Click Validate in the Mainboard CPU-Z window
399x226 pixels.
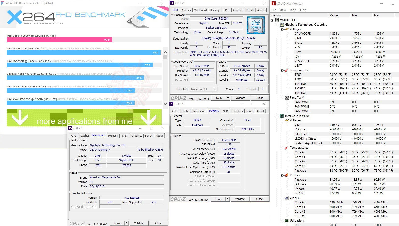(139, 223)
